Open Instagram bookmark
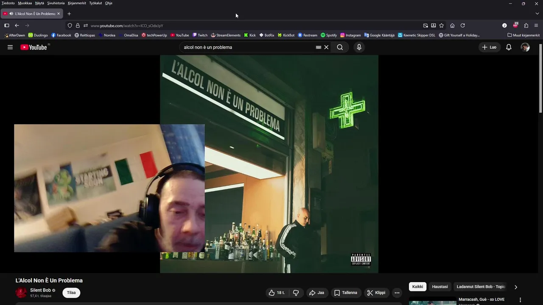This screenshot has height=305, width=543. (350, 35)
